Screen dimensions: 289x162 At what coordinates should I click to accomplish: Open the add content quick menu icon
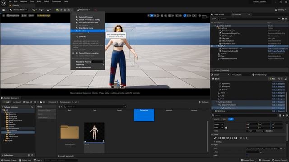pyautogui.click(x=34, y=10)
